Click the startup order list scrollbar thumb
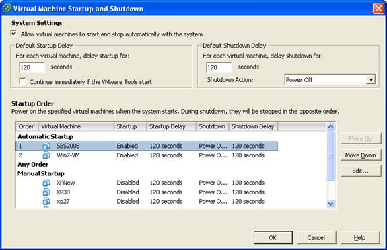Screen dimensions: 387x250 coord(330,155)
